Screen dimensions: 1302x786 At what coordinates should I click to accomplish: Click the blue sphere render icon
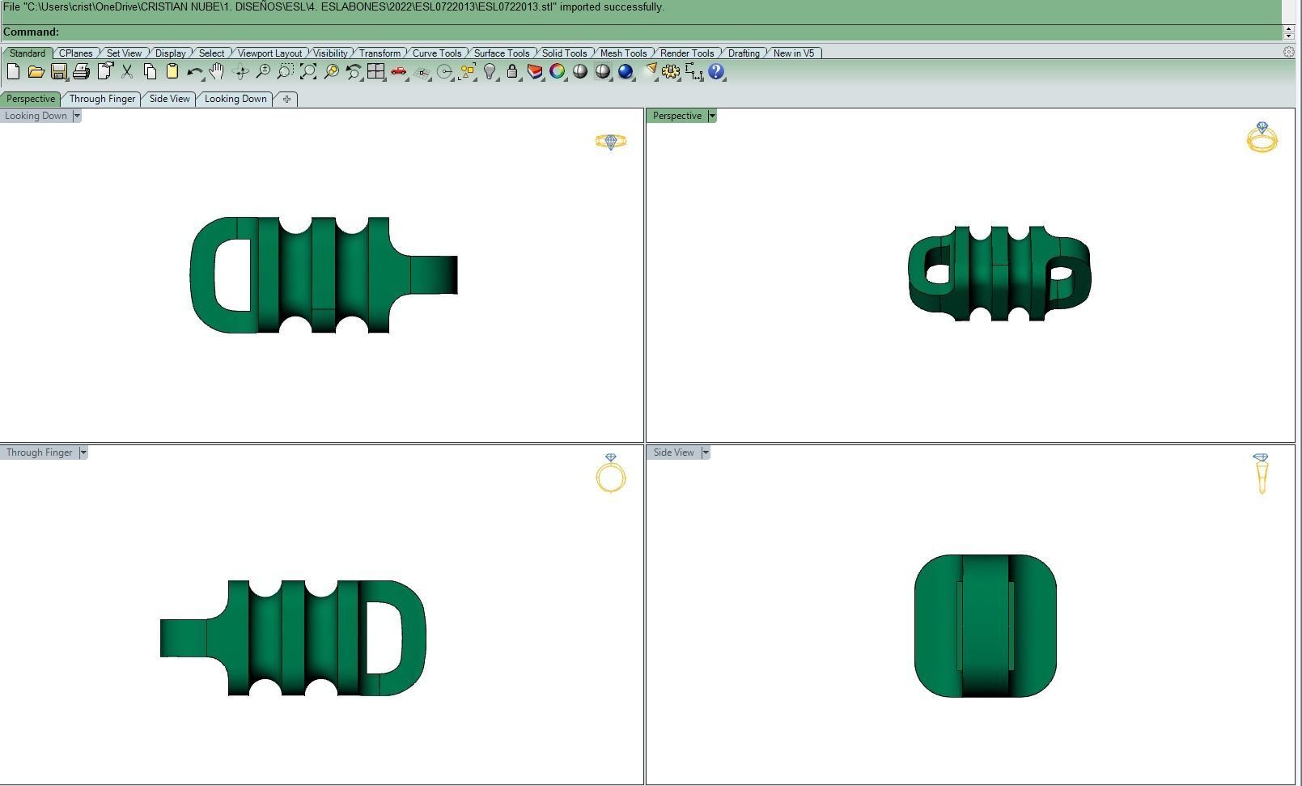click(626, 72)
